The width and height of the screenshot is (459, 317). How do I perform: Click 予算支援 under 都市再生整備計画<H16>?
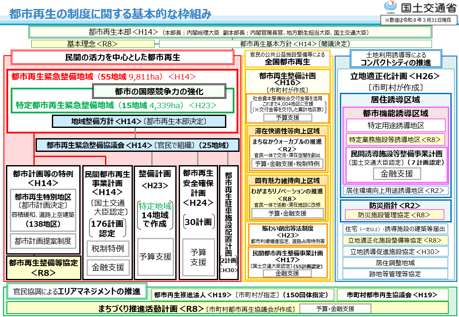coord(288,118)
